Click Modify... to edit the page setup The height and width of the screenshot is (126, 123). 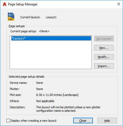point(104,57)
